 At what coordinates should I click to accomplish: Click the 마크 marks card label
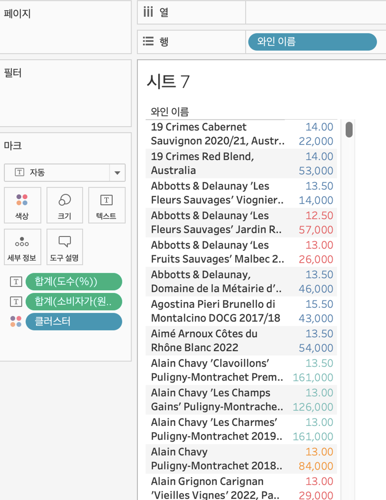13,146
